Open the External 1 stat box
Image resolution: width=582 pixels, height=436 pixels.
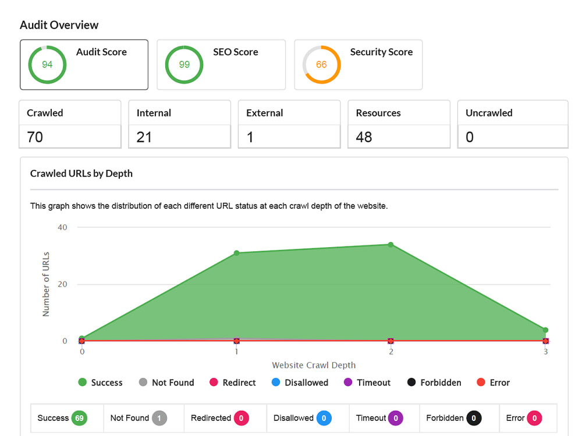tap(289, 124)
